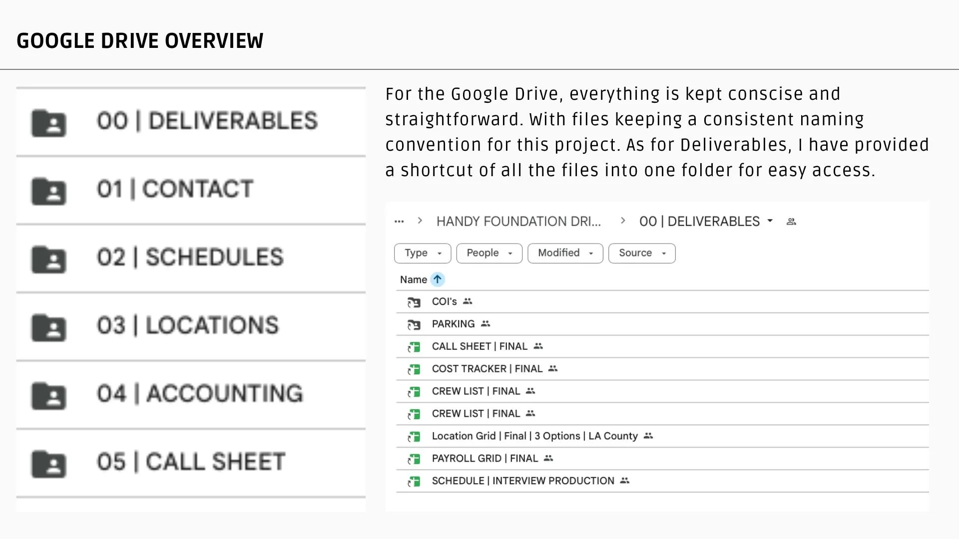Open the Modified filter dropdown

pos(565,253)
